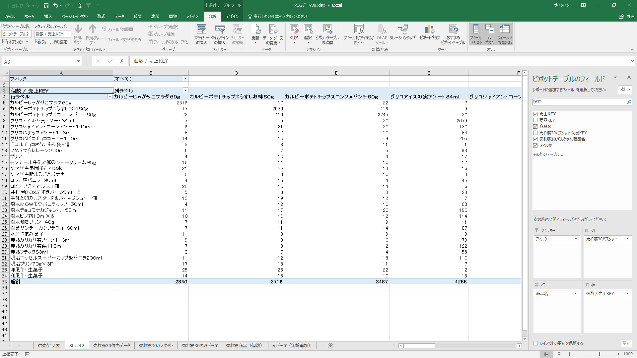Open the デザイン ribbon tab
The width and height of the screenshot is (637, 358).
click(232, 17)
